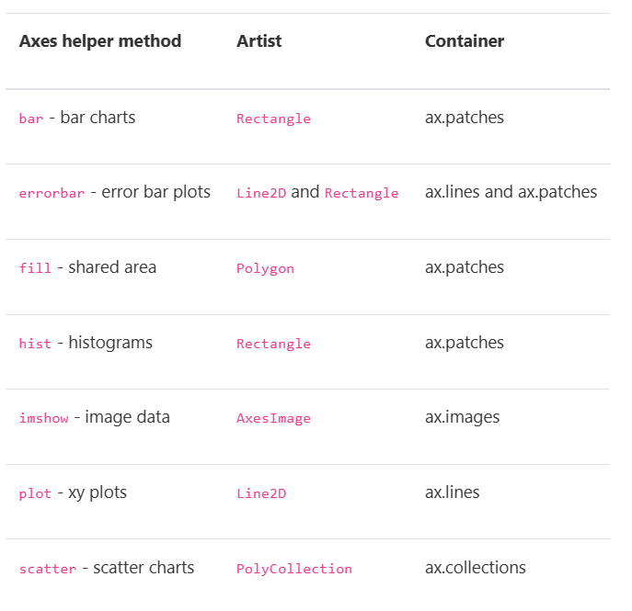This screenshot has height=611, width=632.
Task: Click the errorbar method link
Action: click(x=52, y=193)
